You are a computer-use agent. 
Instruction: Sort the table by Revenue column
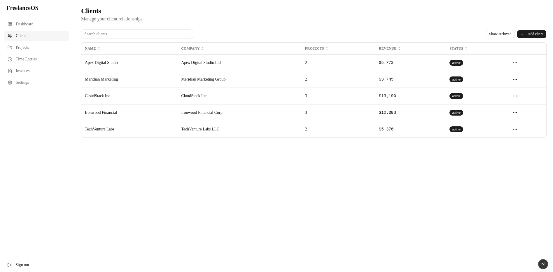pyautogui.click(x=390, y=48)
